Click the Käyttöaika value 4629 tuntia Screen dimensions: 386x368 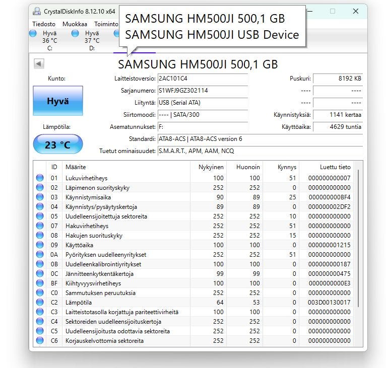click(338, 127)
